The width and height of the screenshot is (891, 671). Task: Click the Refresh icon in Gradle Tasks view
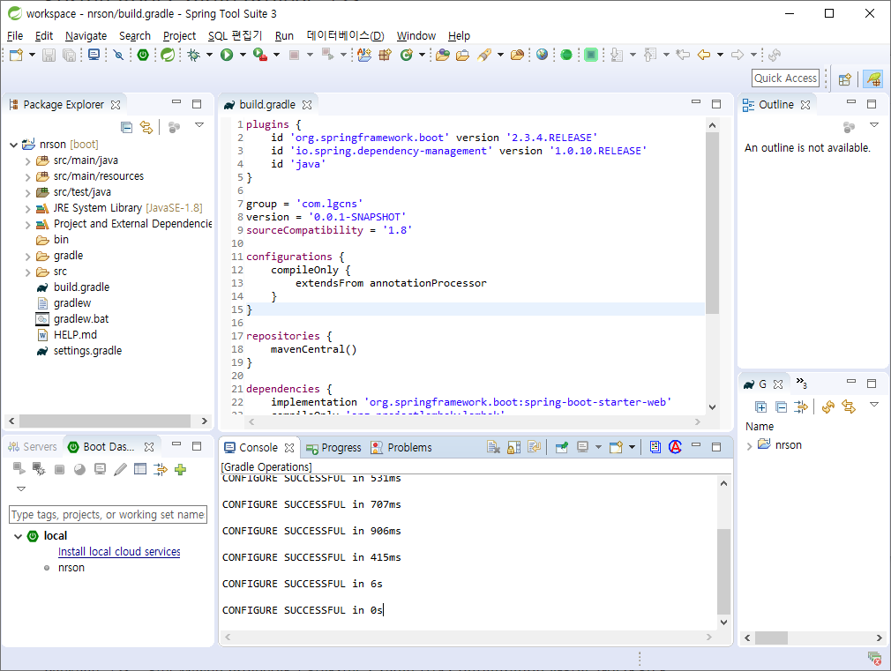828,406
